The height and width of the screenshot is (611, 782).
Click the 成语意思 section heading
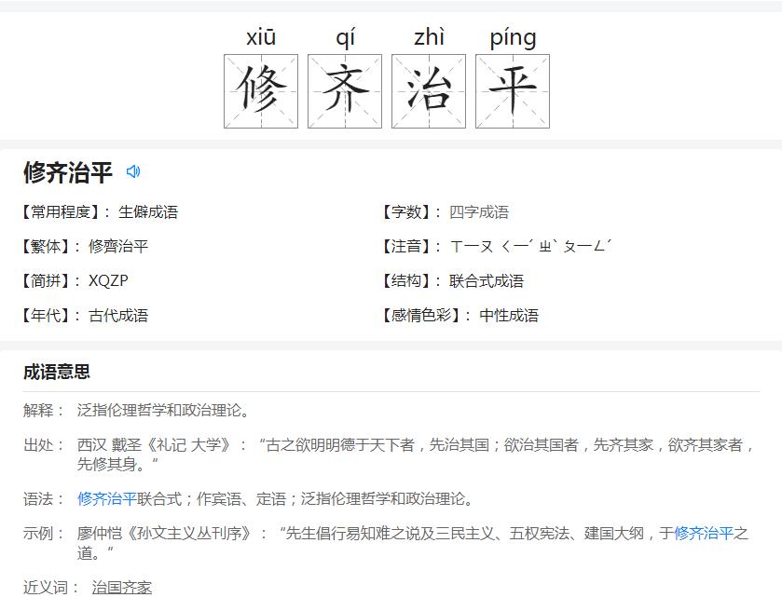coord(57,373)
